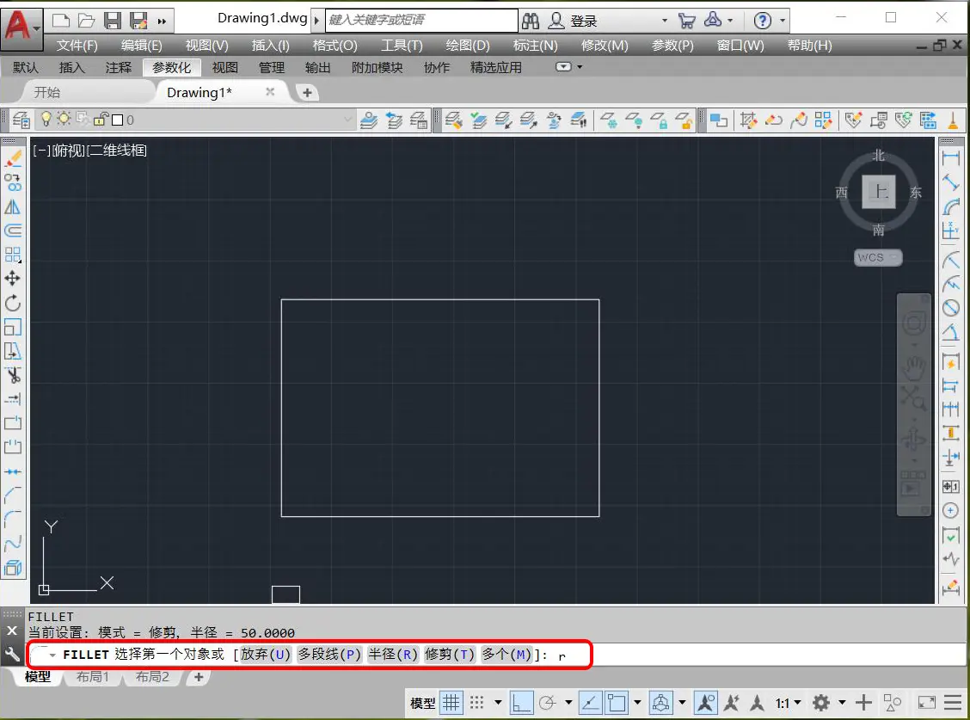Toggle polar tracking in status bar
Viewport: 970px width, 720px height.
pos(548,704)
